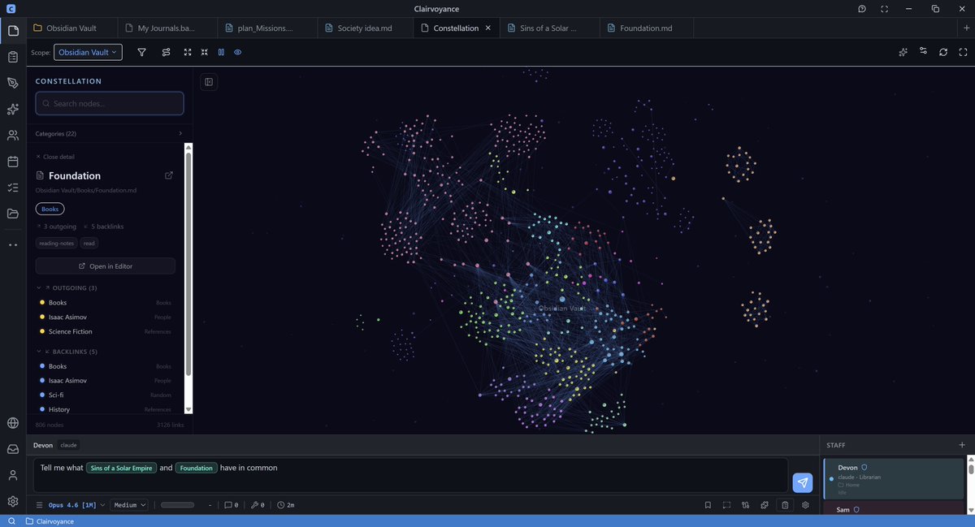Select Science Fiction in outgoing links

point(106,331)
